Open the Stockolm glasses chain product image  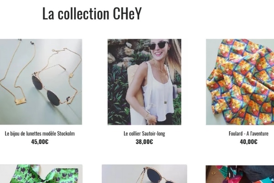pyautogui.click(x=41, y=82)
